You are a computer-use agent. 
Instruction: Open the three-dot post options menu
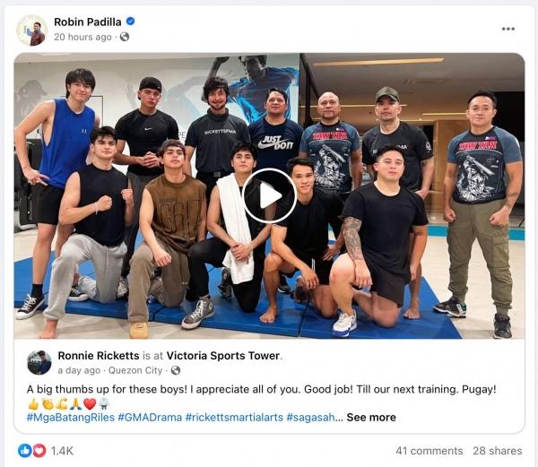508,29
